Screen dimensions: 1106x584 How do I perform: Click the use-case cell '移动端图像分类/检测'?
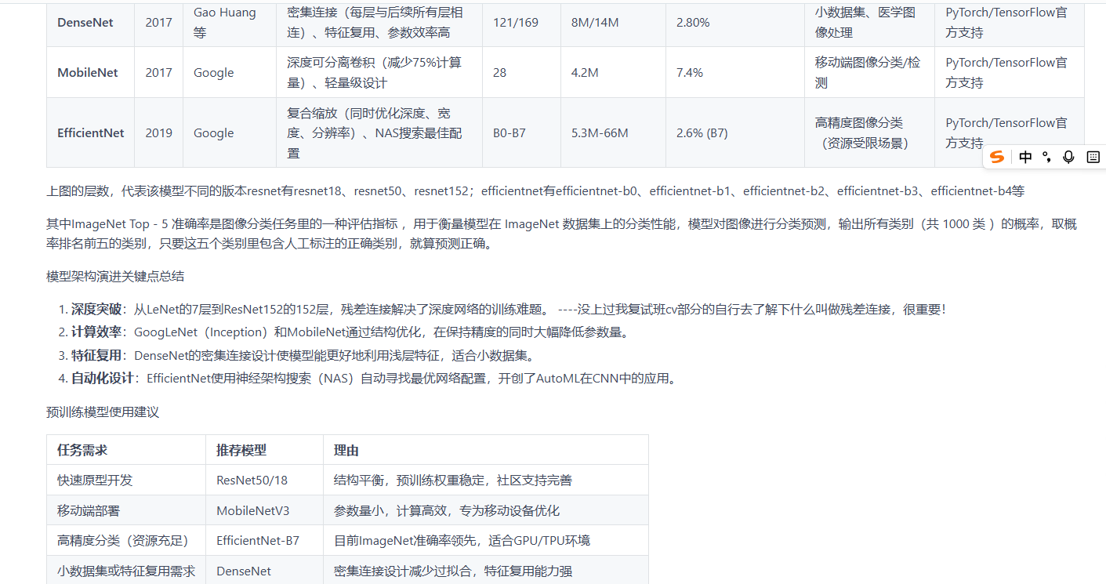tap(869, 72)
